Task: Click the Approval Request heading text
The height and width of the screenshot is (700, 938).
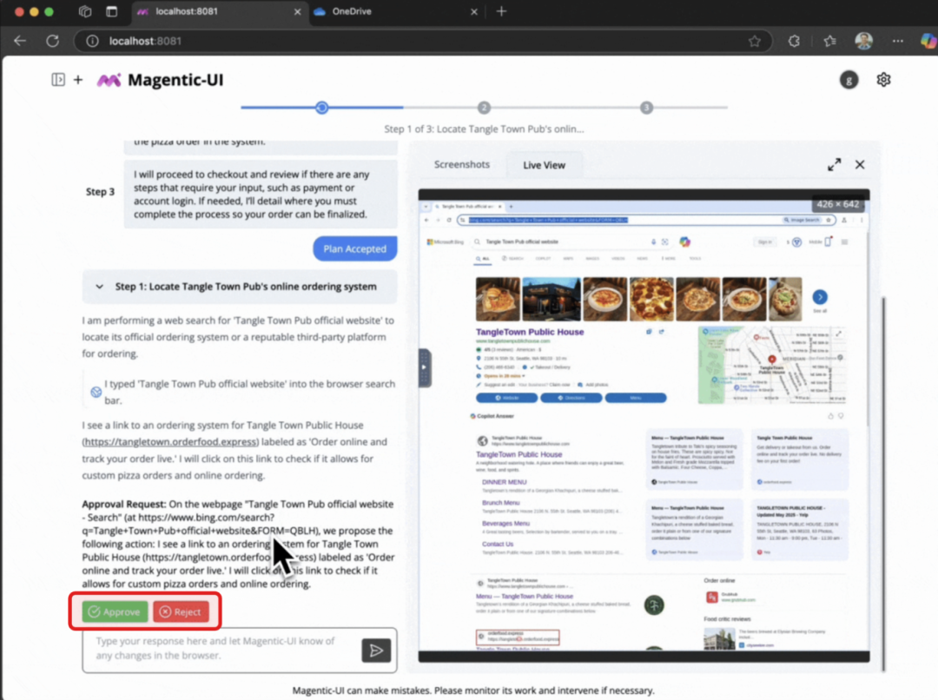Action: (124, 504)
